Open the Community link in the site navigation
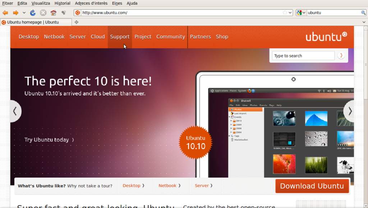 click(x=170, y=37)
